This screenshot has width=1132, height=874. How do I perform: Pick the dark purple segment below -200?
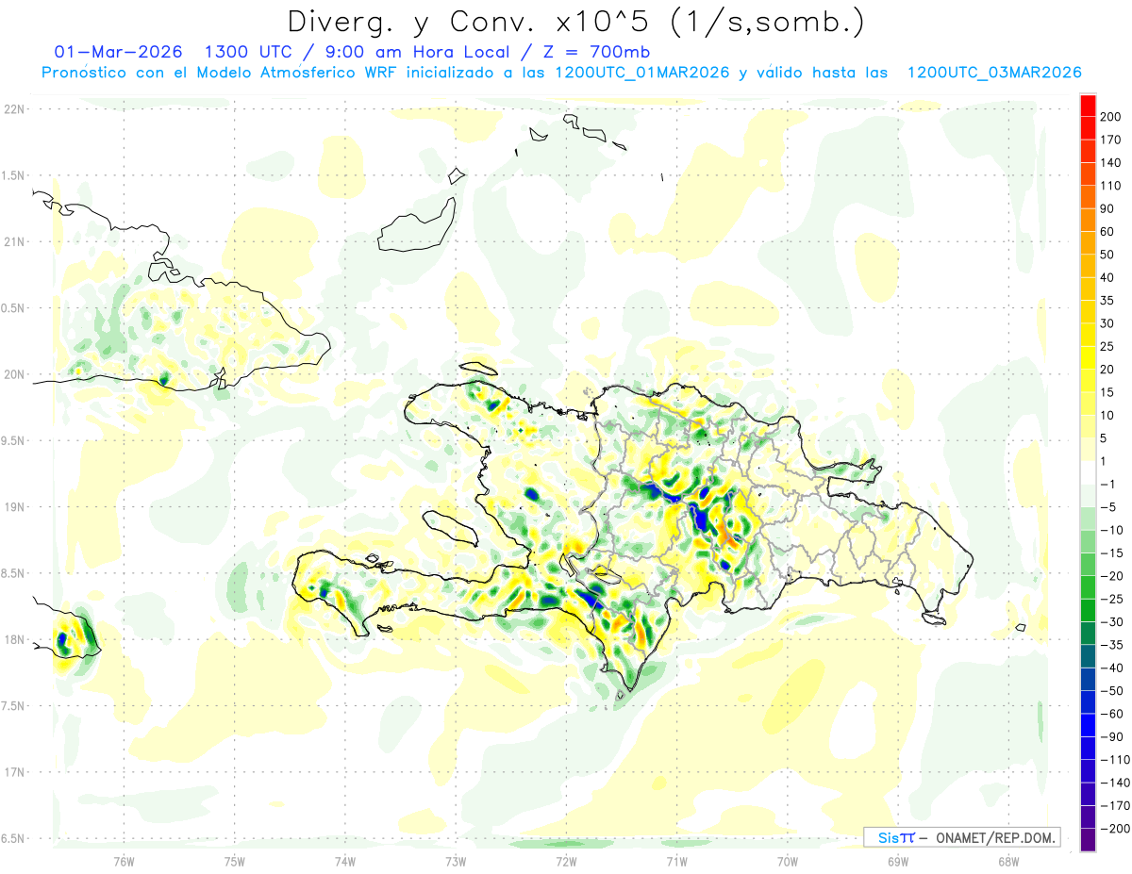pos(1089,840)
